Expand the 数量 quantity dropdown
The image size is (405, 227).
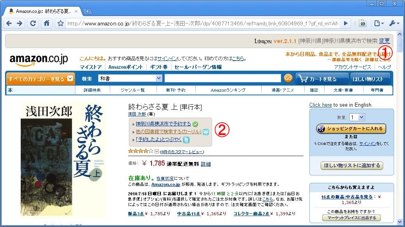[357, 117]
